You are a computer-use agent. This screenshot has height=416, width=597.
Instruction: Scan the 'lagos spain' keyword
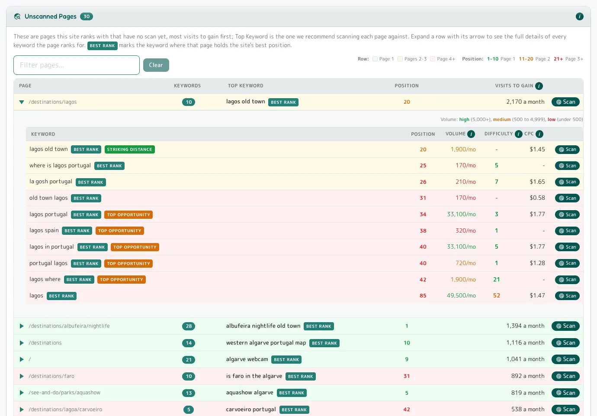[x=567, y=231]
